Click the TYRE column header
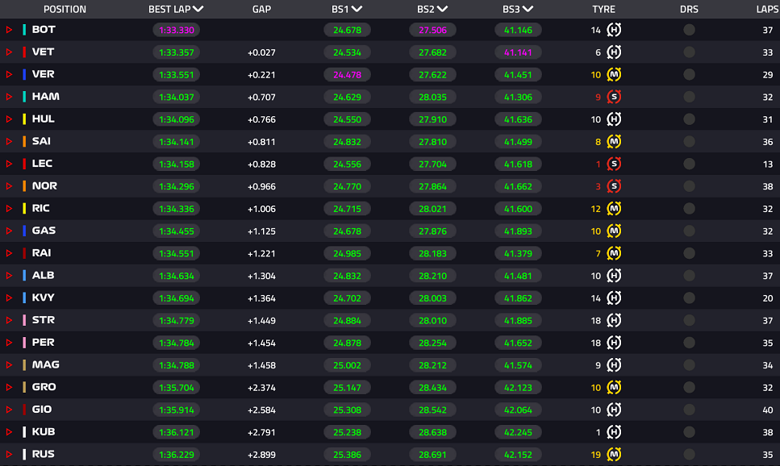This screenshot has width=780, height=466. (x=603, y=9)
